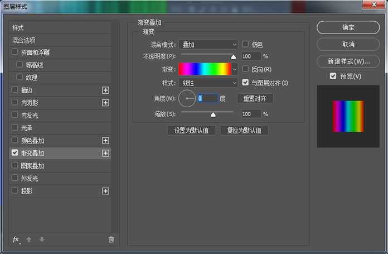Click the move effect up arrow
Viewport: 388px width, 254px height.
point(29,239)
